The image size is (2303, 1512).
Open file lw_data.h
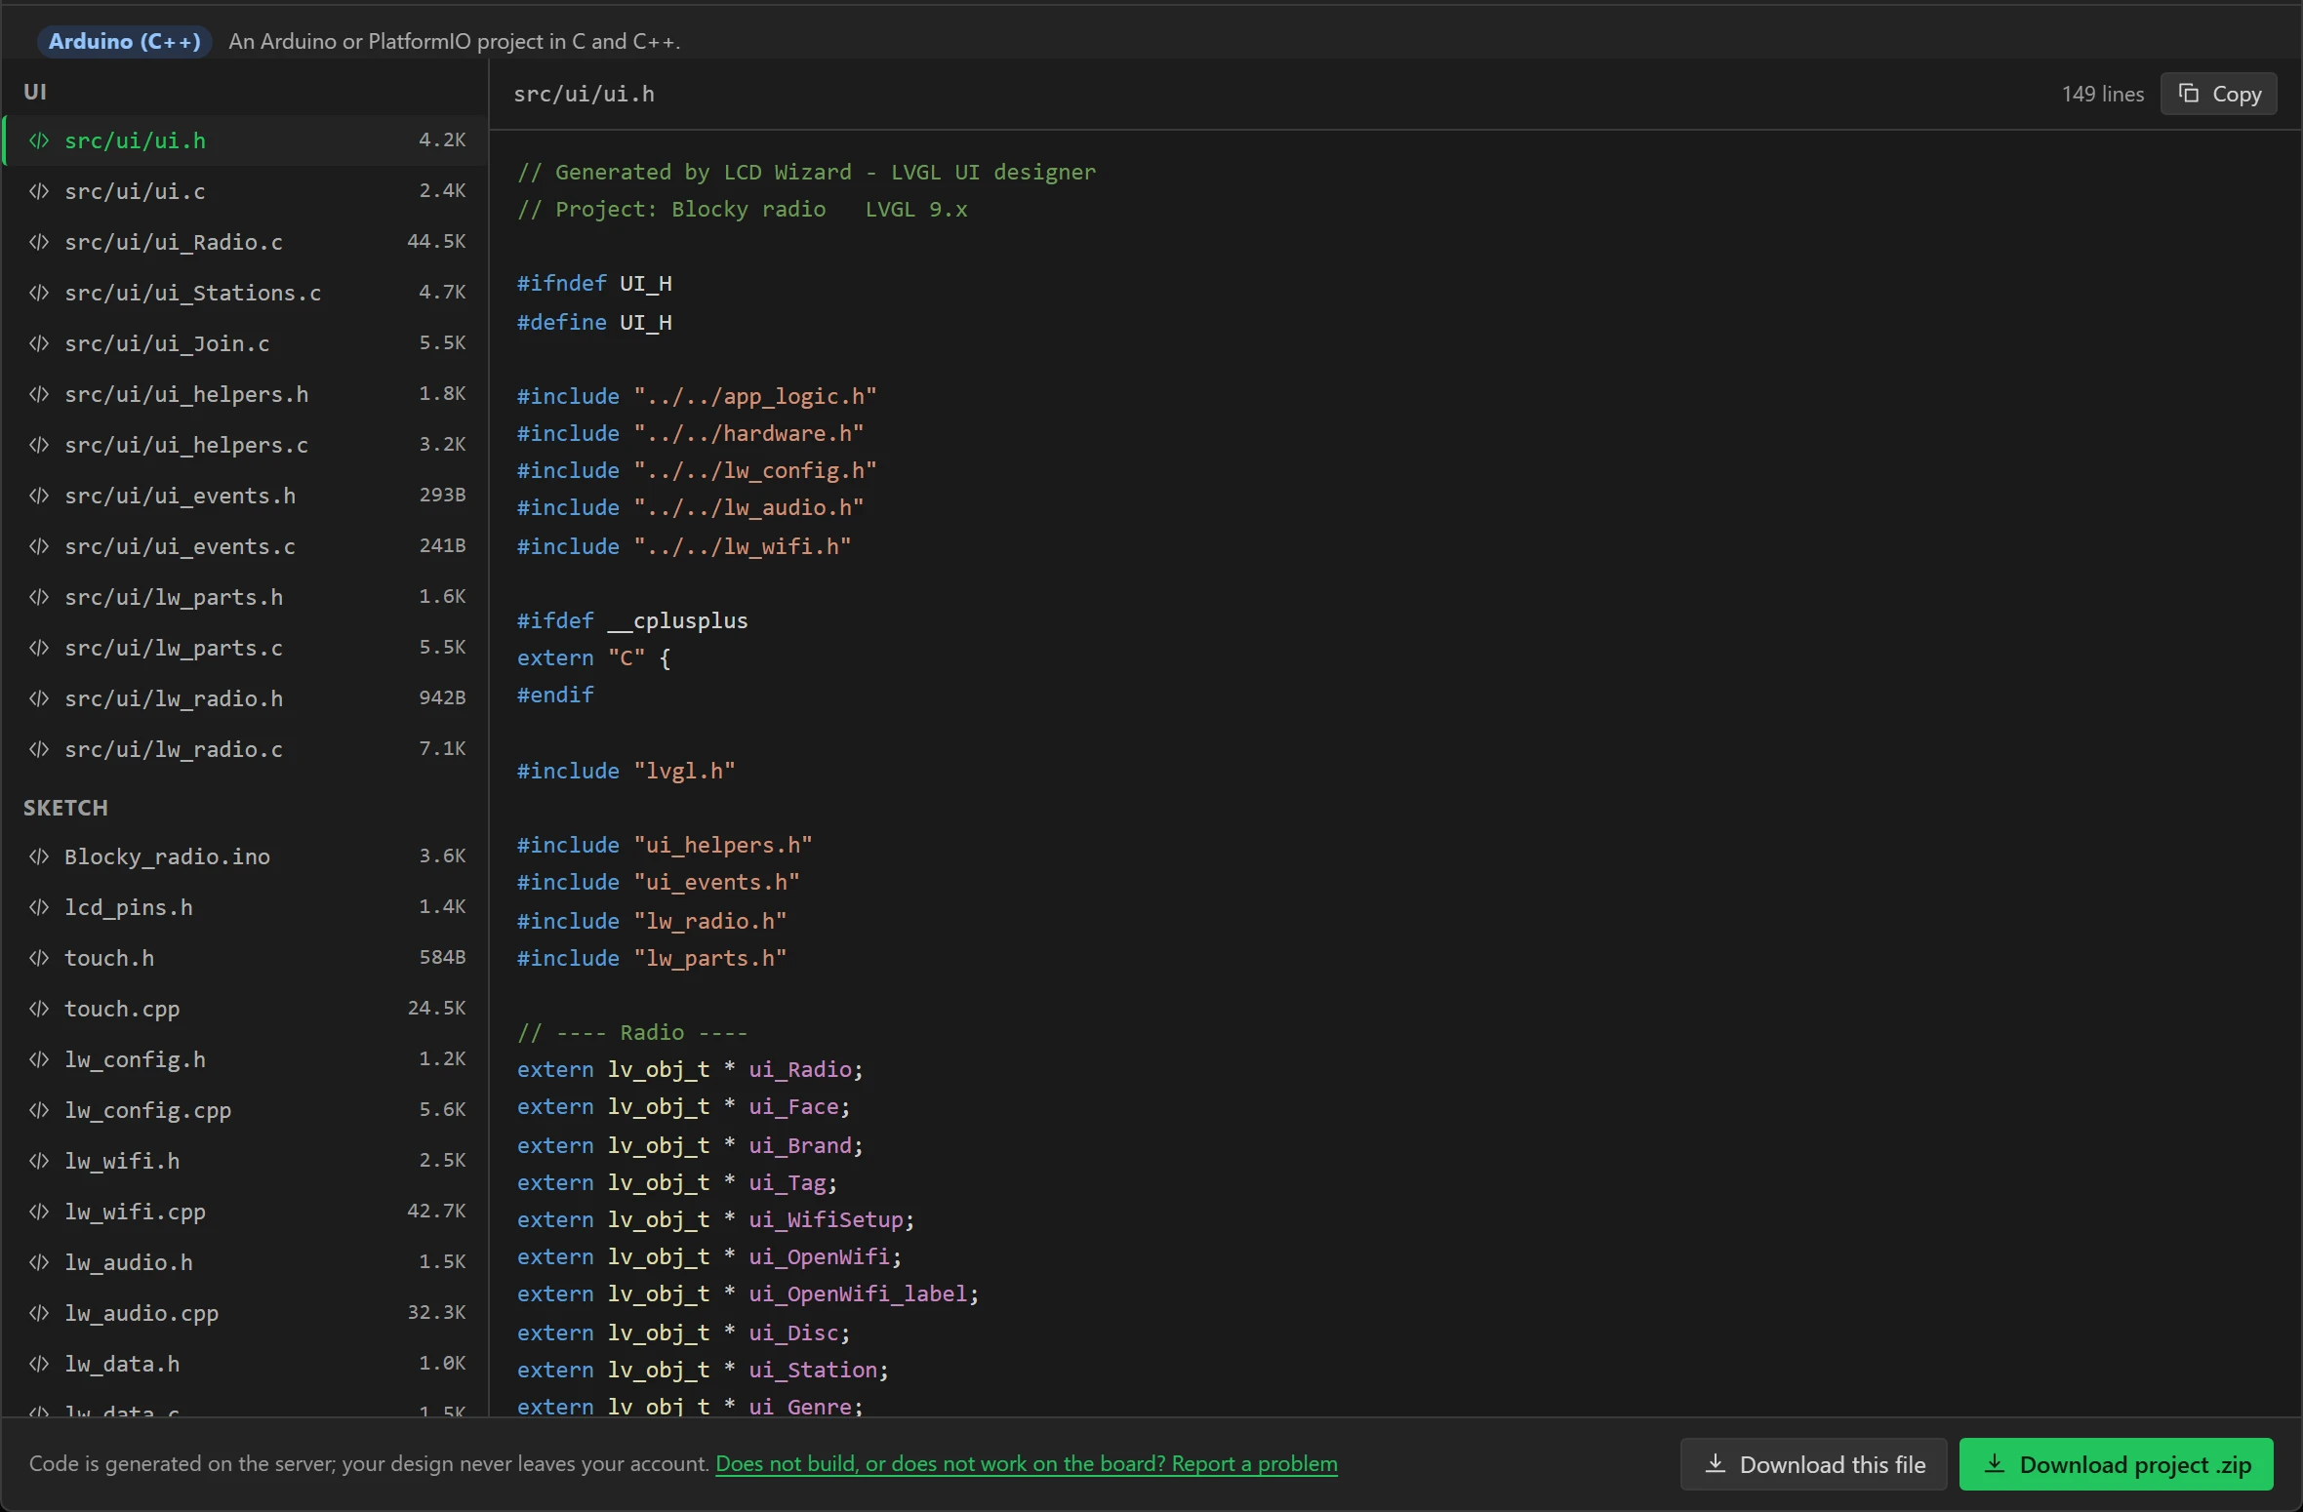246,1364
